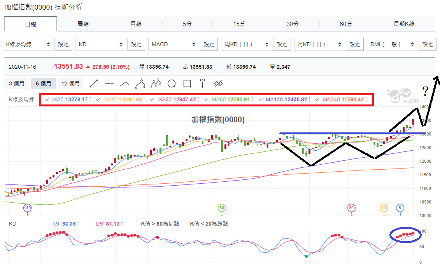Toggle the hide-drawings eye icon
This screenshot has width=440, height=266.
click(x=218, y=83)
